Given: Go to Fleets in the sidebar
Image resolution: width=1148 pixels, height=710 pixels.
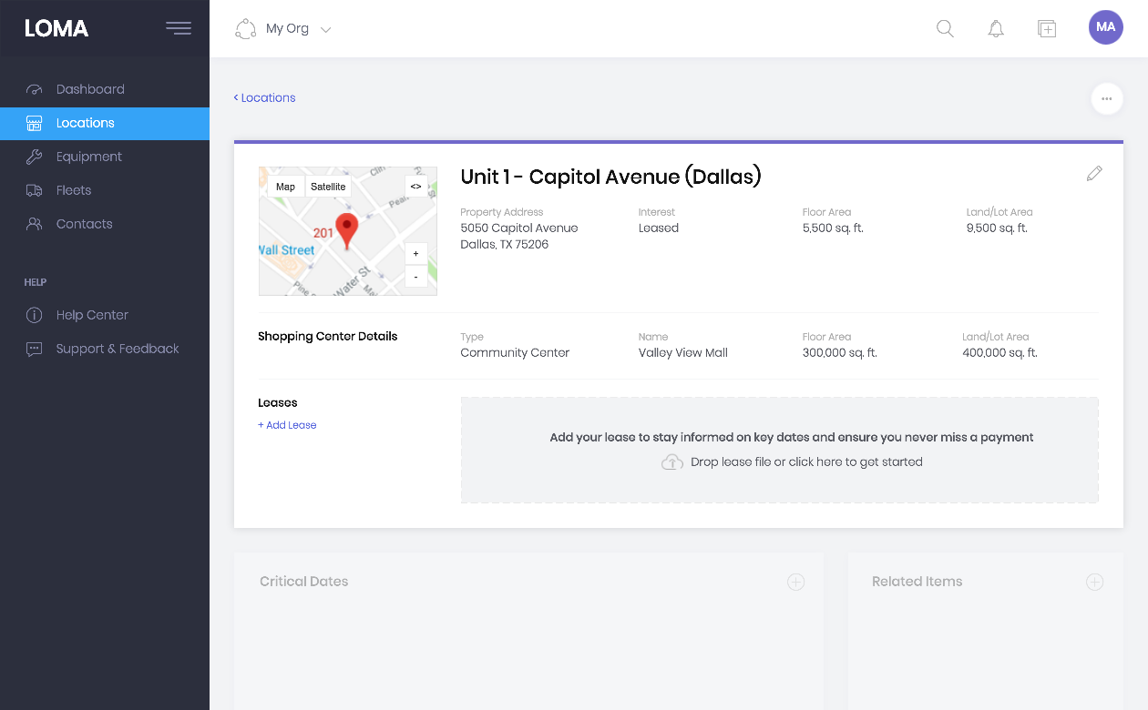Looking at the screenshot, I should (x=73, y=190).
